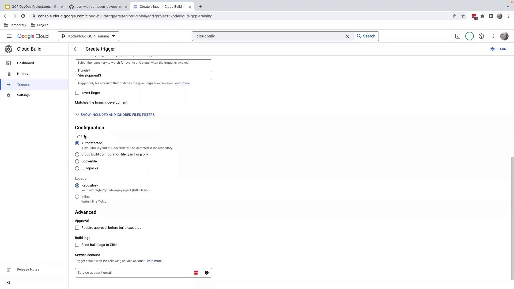Click the Search button
The width and height of the screenshot is (514, 289).
click(366, 36)
